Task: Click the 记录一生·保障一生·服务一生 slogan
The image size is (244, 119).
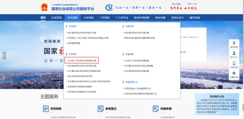Action: pyautogui.click(x=138, y=8)
